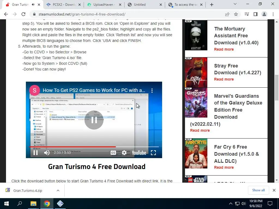Click the browser forward arrow
The height and width of the screenshot is (209, 279).
(x=15, y=14)
